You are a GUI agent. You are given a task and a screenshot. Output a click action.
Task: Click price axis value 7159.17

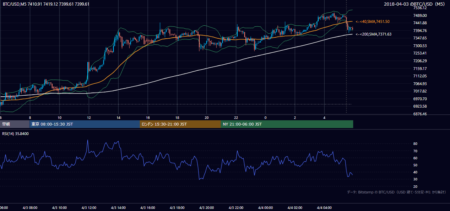420,69
